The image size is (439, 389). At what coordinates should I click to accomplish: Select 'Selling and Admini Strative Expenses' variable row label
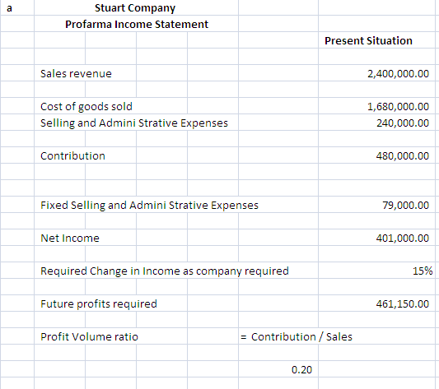[x=134, y=123]
